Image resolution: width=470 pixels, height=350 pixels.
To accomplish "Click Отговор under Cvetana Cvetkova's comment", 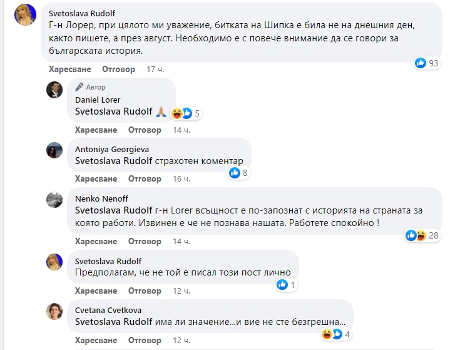I will (145, 340).
